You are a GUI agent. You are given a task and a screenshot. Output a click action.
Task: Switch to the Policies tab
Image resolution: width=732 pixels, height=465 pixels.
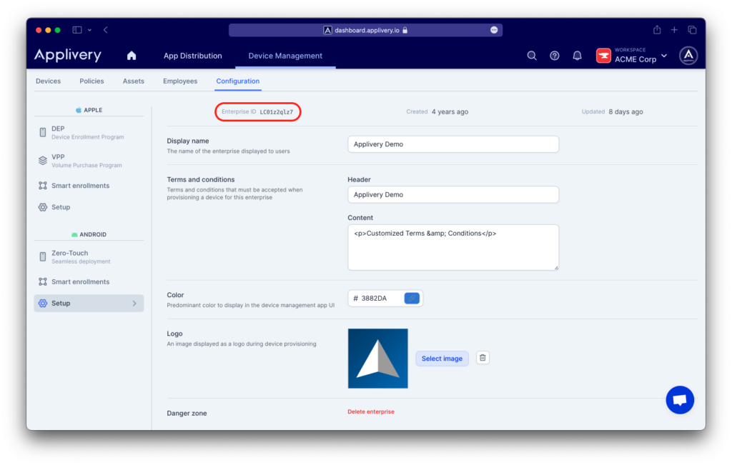pyautogui.click(x=91, y=81)
